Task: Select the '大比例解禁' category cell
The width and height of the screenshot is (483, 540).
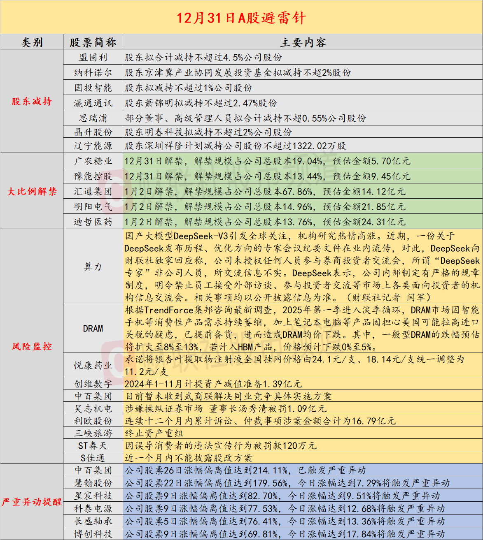Action: (32, 191)
